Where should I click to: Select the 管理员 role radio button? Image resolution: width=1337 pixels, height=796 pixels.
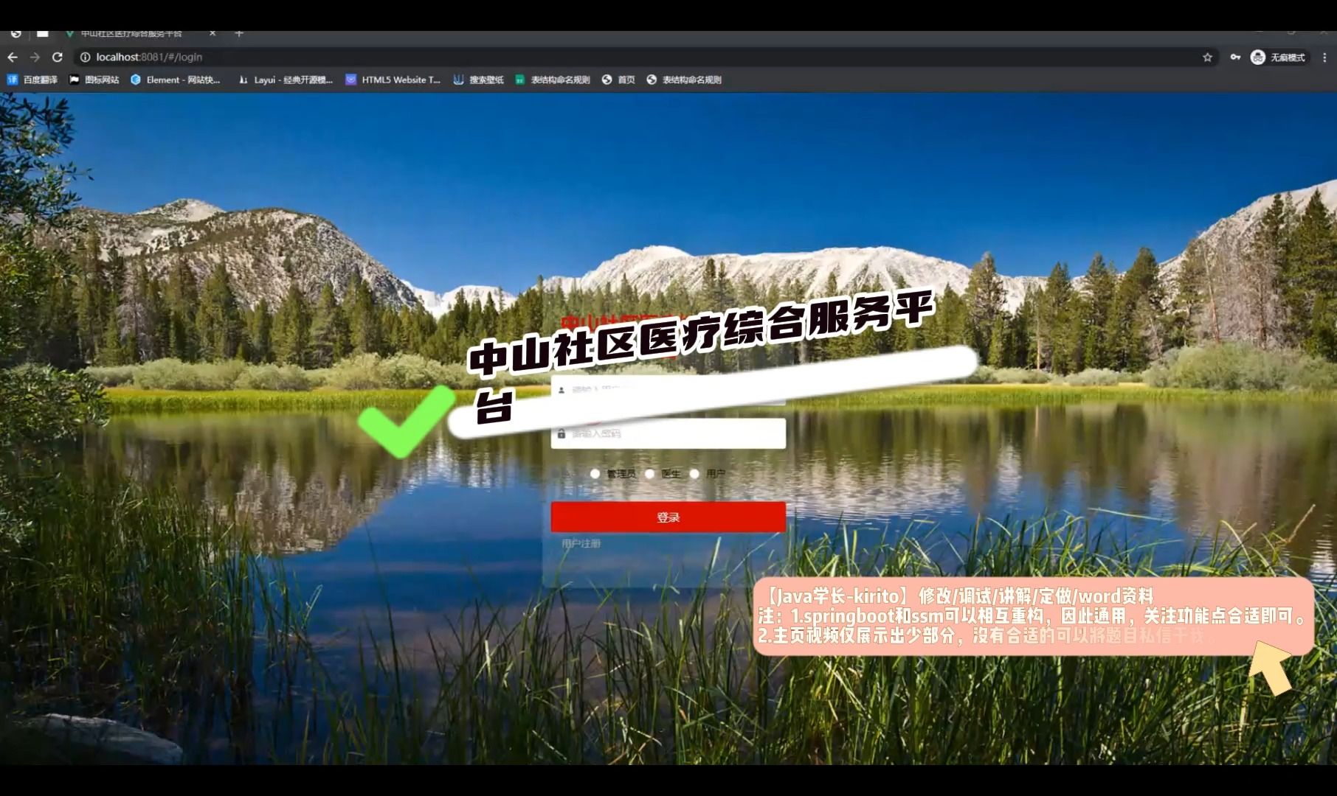click(595, 474)
